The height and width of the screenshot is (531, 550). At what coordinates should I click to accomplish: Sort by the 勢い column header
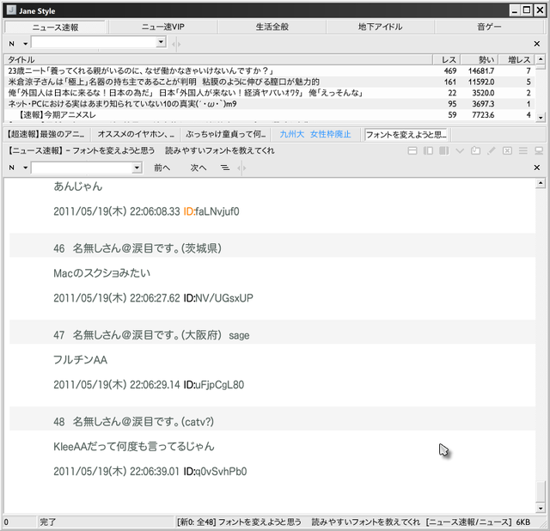click(480, 59)
